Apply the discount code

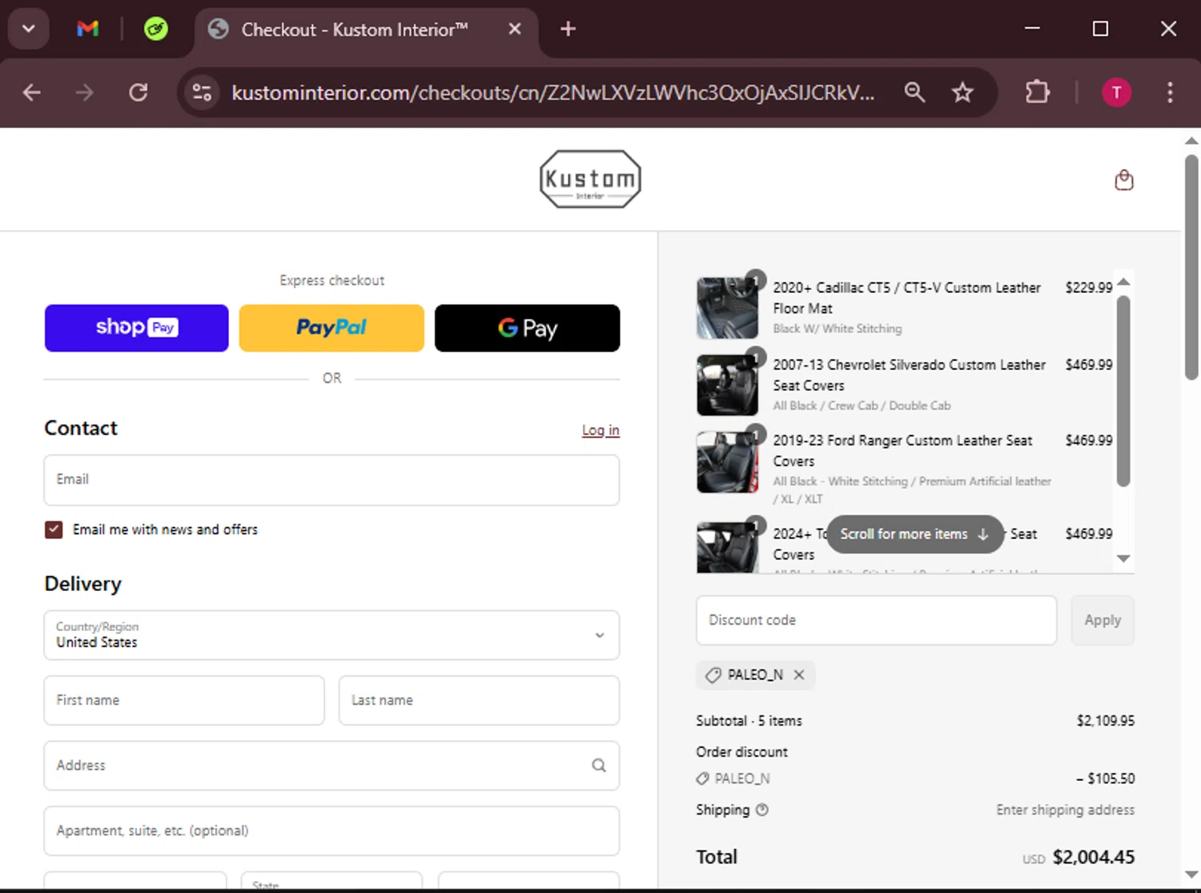coord(1103,620)
